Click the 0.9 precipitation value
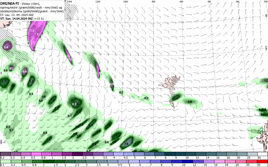Image resolution: width=268 pixels, height=167 pixels. point(41,101)
